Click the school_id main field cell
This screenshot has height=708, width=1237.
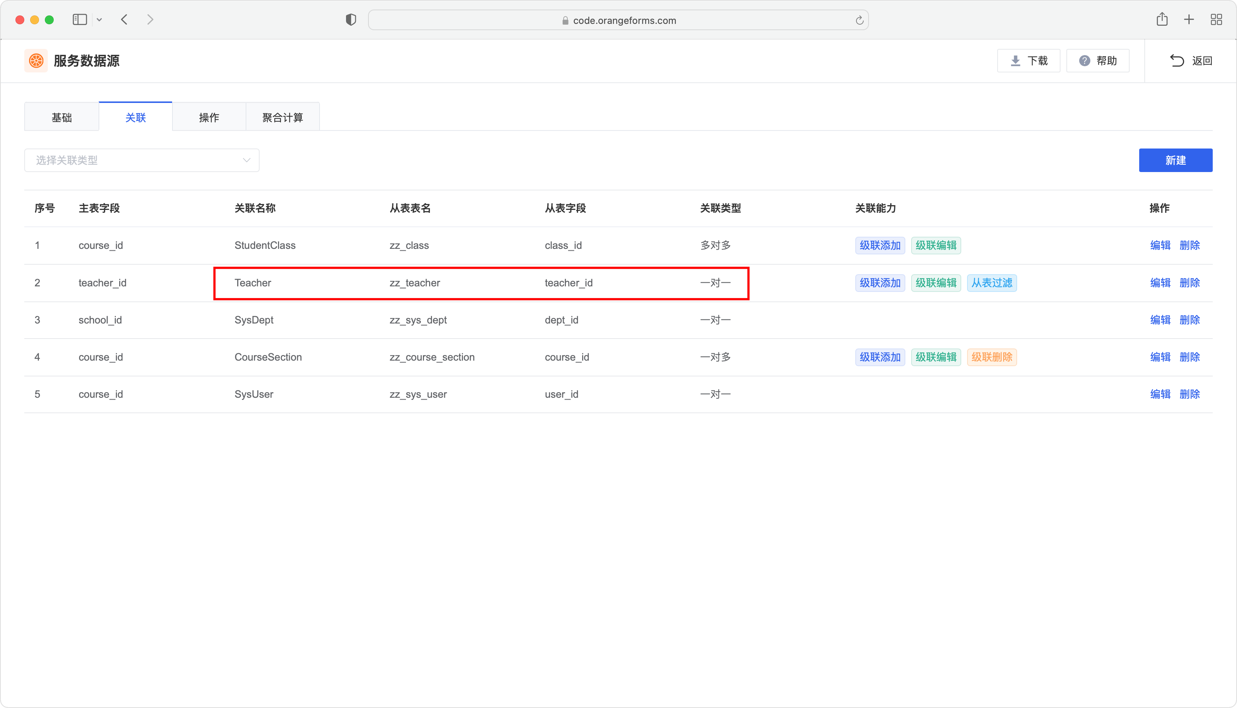click(x=100, y=320)
